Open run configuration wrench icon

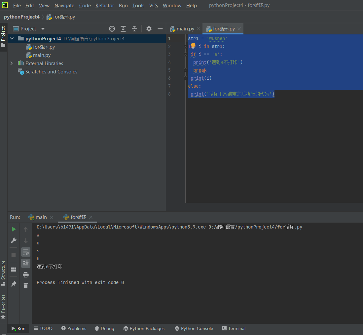tap(14, 240)
